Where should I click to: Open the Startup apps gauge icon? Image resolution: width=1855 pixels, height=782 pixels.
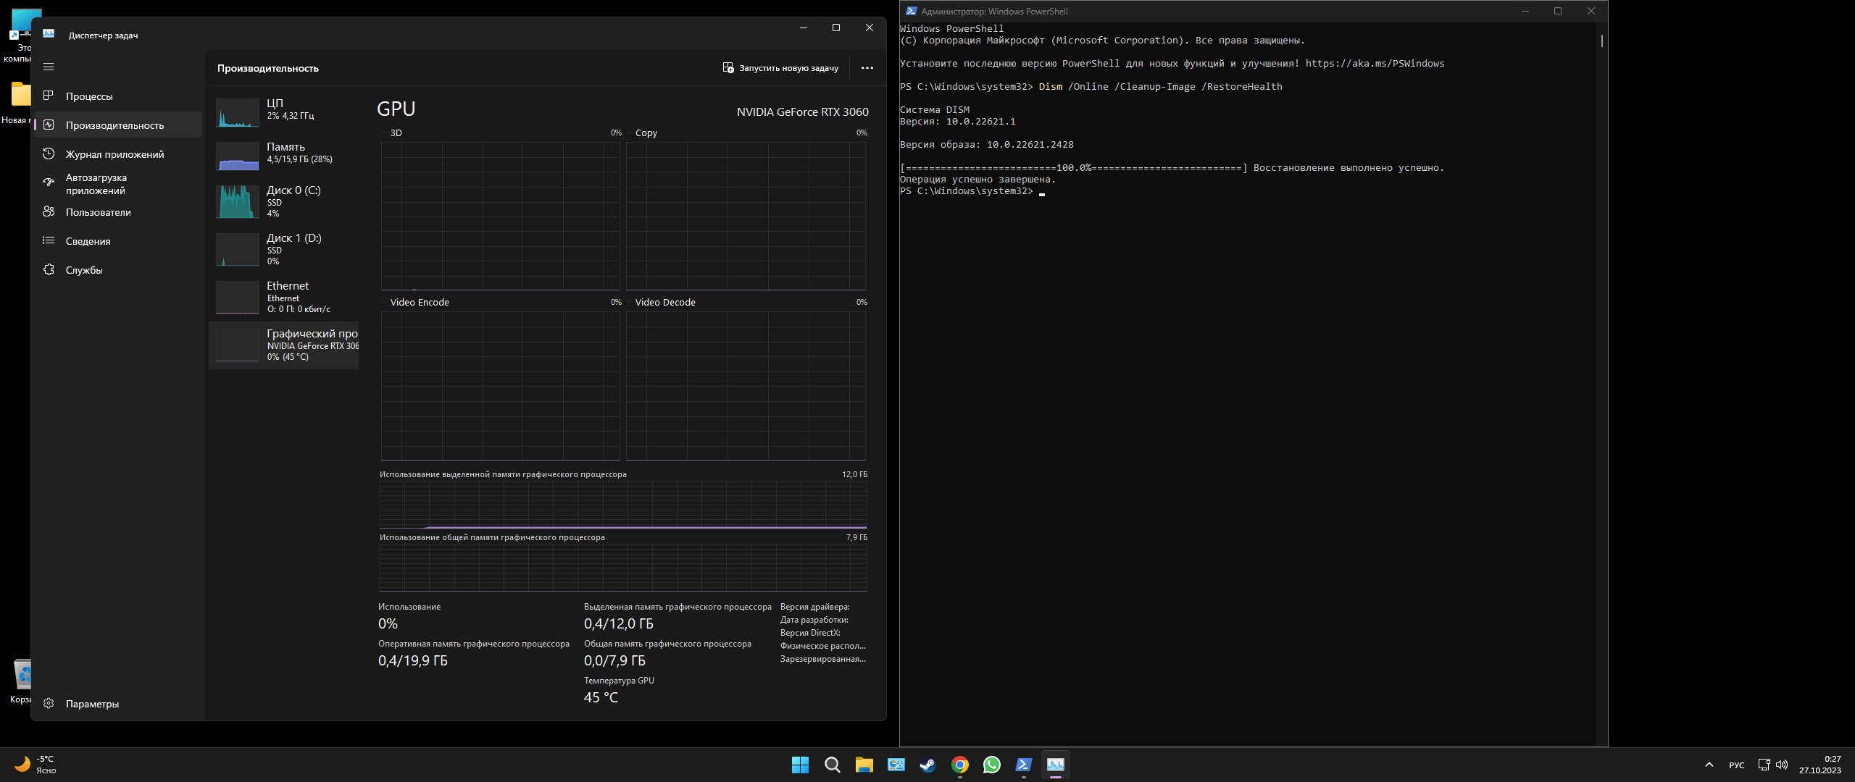pos(49,182)
